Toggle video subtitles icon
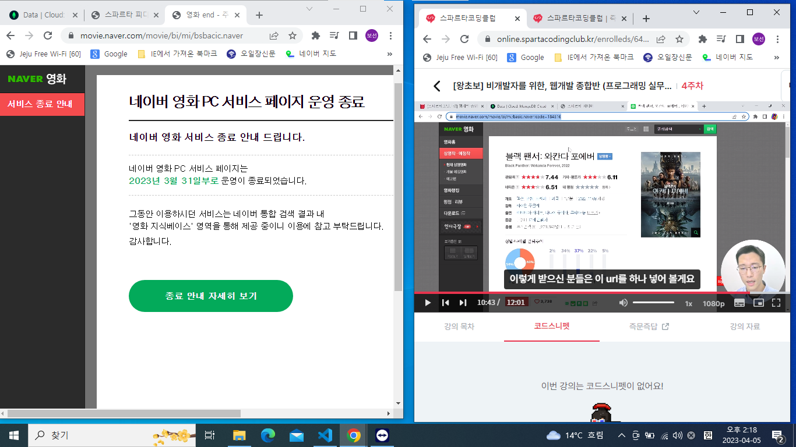 click(739, 303)
